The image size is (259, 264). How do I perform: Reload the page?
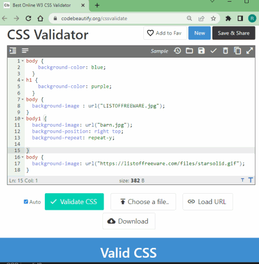click(28, 18)
